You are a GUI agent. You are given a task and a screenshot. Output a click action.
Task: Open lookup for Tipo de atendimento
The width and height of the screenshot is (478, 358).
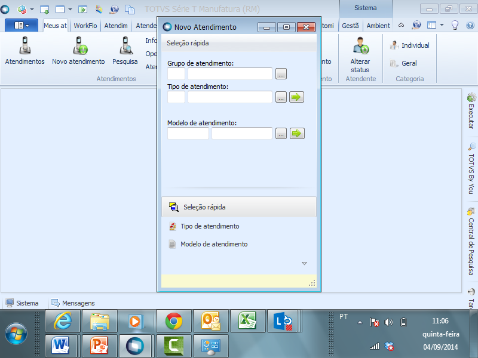(281, 97)
